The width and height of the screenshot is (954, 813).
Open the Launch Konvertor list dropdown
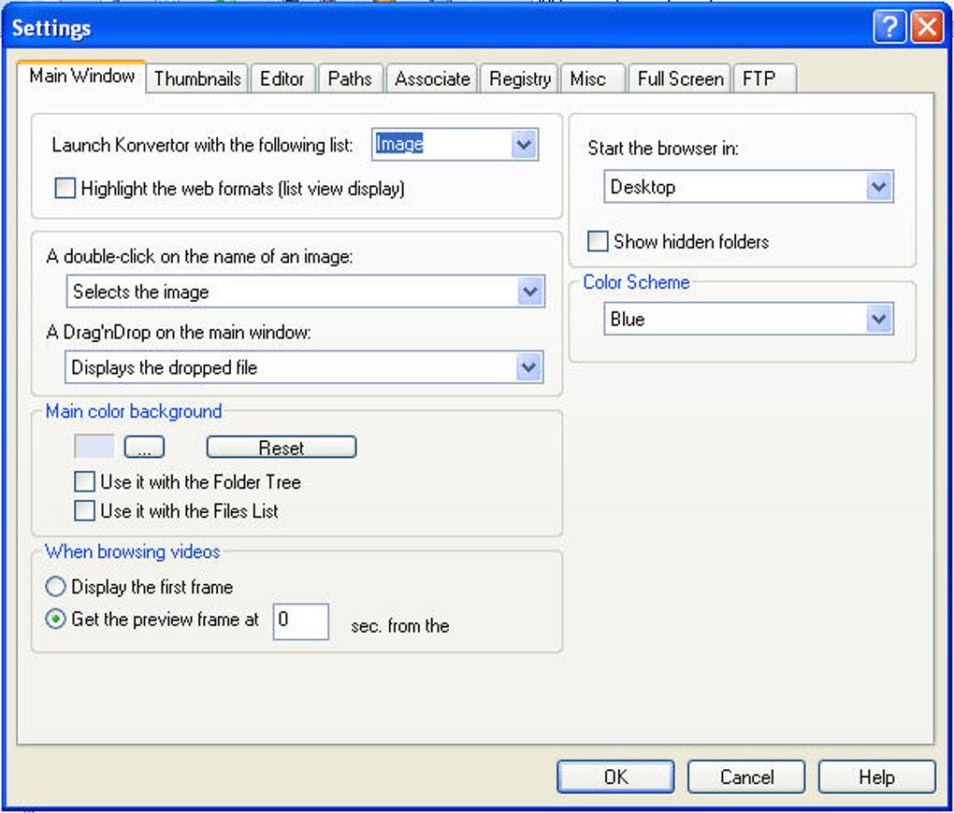524,144
